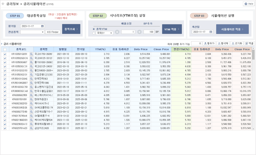
Task: Click magnifier icon for KR103503G667
Action: [31, 62]
